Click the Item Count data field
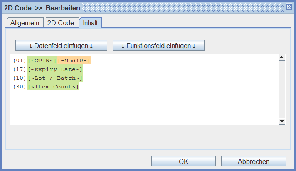This screenshot has width=296, height=171. (53, 87)
